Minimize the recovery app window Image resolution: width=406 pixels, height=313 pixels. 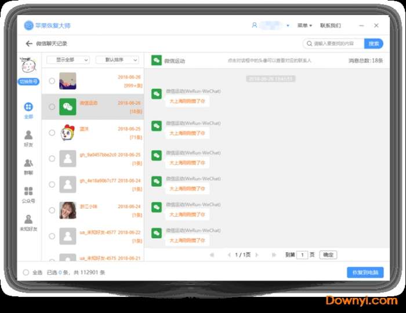pyautogui.click(x=361, y=26)
